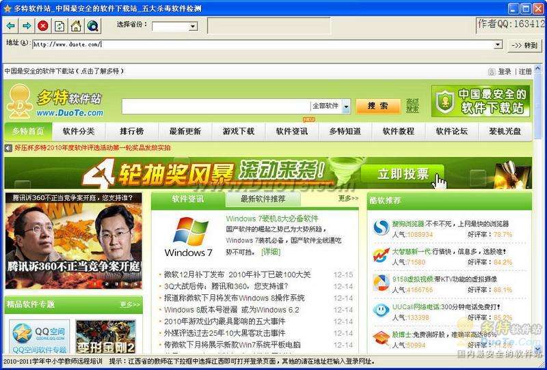Click the 转到 go button
This screenshot has width=547, height=370.
coord(525,45)
